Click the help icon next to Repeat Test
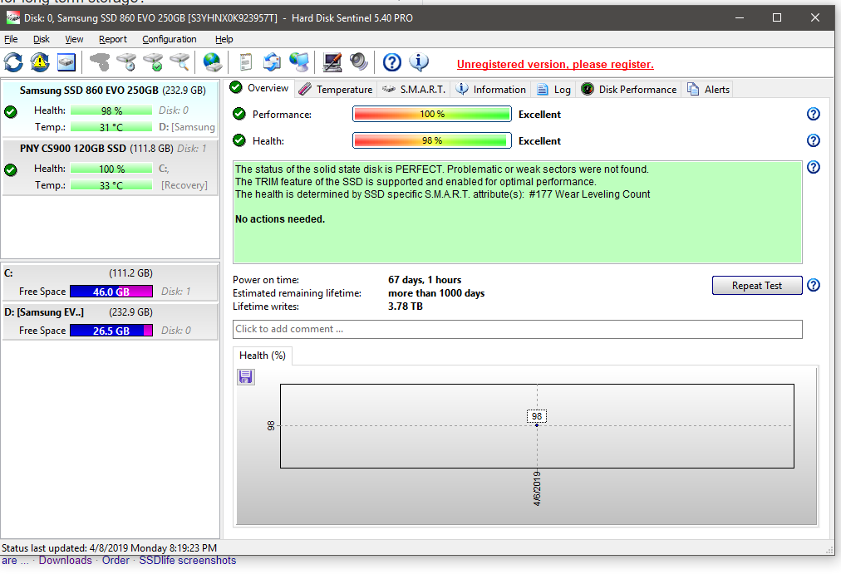 click(x=813, y=285)
